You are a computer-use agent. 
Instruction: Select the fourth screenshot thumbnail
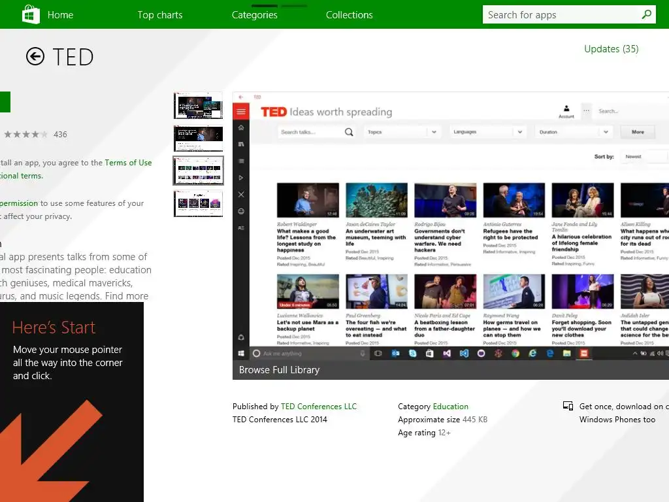point(198,203)
